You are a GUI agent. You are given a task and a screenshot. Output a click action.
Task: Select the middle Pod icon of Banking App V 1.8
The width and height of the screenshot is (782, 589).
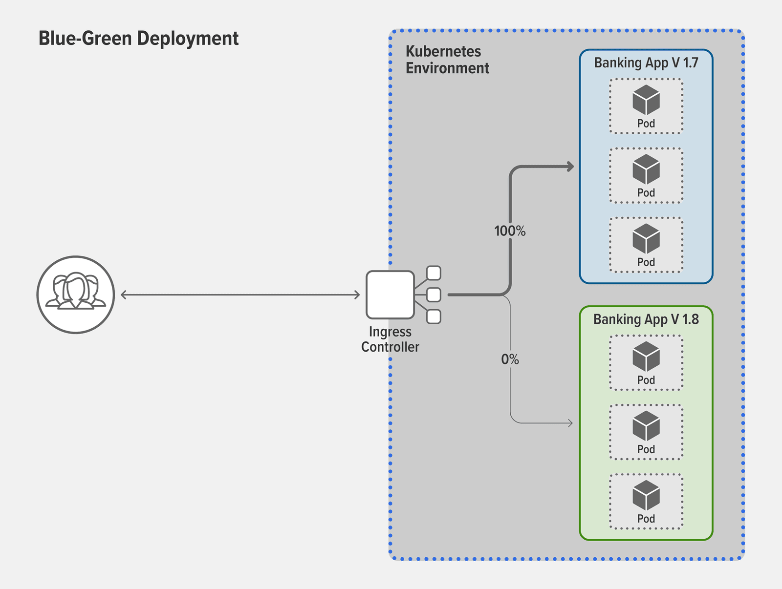tap(646, 426)
